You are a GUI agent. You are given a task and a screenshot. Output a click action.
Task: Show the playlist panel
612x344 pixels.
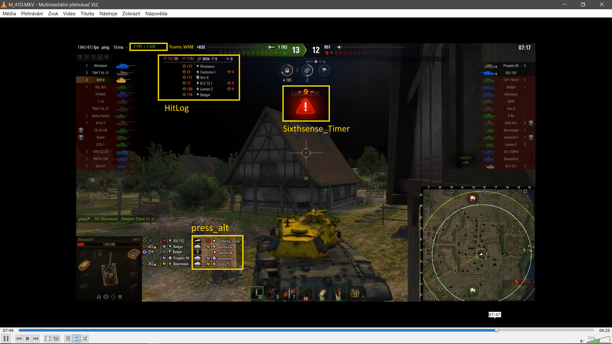[68, 338]
